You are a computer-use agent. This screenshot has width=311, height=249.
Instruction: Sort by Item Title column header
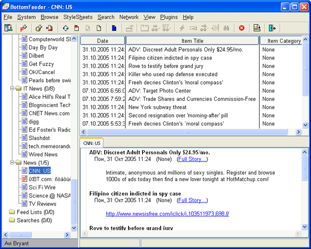click(192, 40)
